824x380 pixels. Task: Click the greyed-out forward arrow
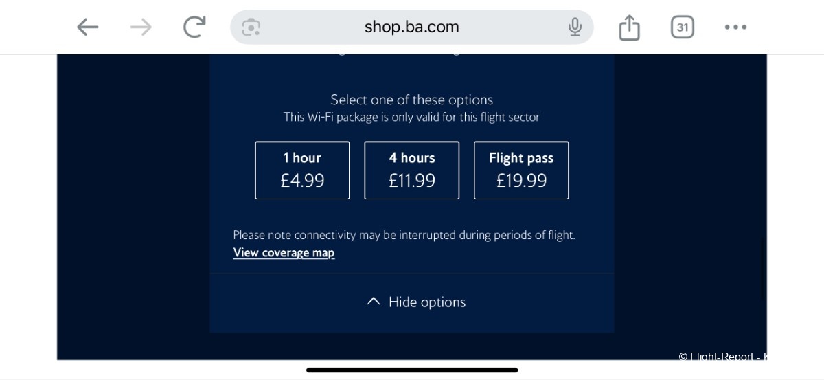click(x=141, y=27)
